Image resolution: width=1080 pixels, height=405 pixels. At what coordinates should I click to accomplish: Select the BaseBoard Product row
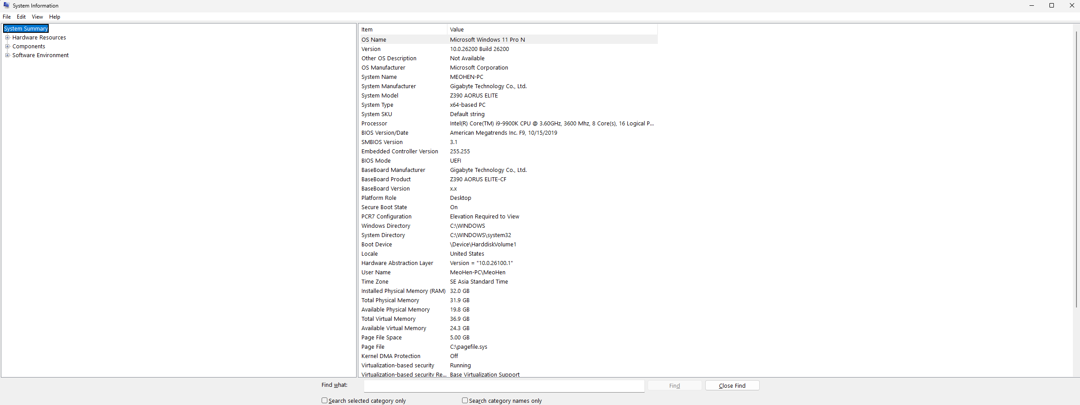tap(508, 179)
